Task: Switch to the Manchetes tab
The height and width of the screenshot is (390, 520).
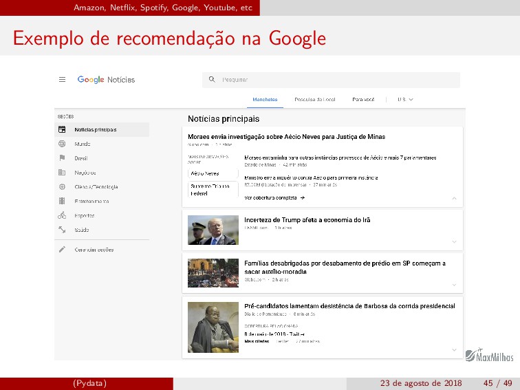Action: pyautogui.click(x=265, y=100)
